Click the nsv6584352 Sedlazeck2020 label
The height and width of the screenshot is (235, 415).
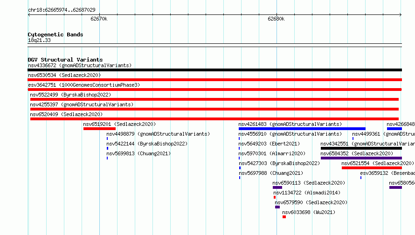point(357,153)
